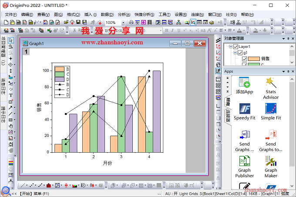The width and height of the screenshot is (296, 197).
Task: Open the 文件(F) menu
Action: pyautogui.click(x=11, y=14)
